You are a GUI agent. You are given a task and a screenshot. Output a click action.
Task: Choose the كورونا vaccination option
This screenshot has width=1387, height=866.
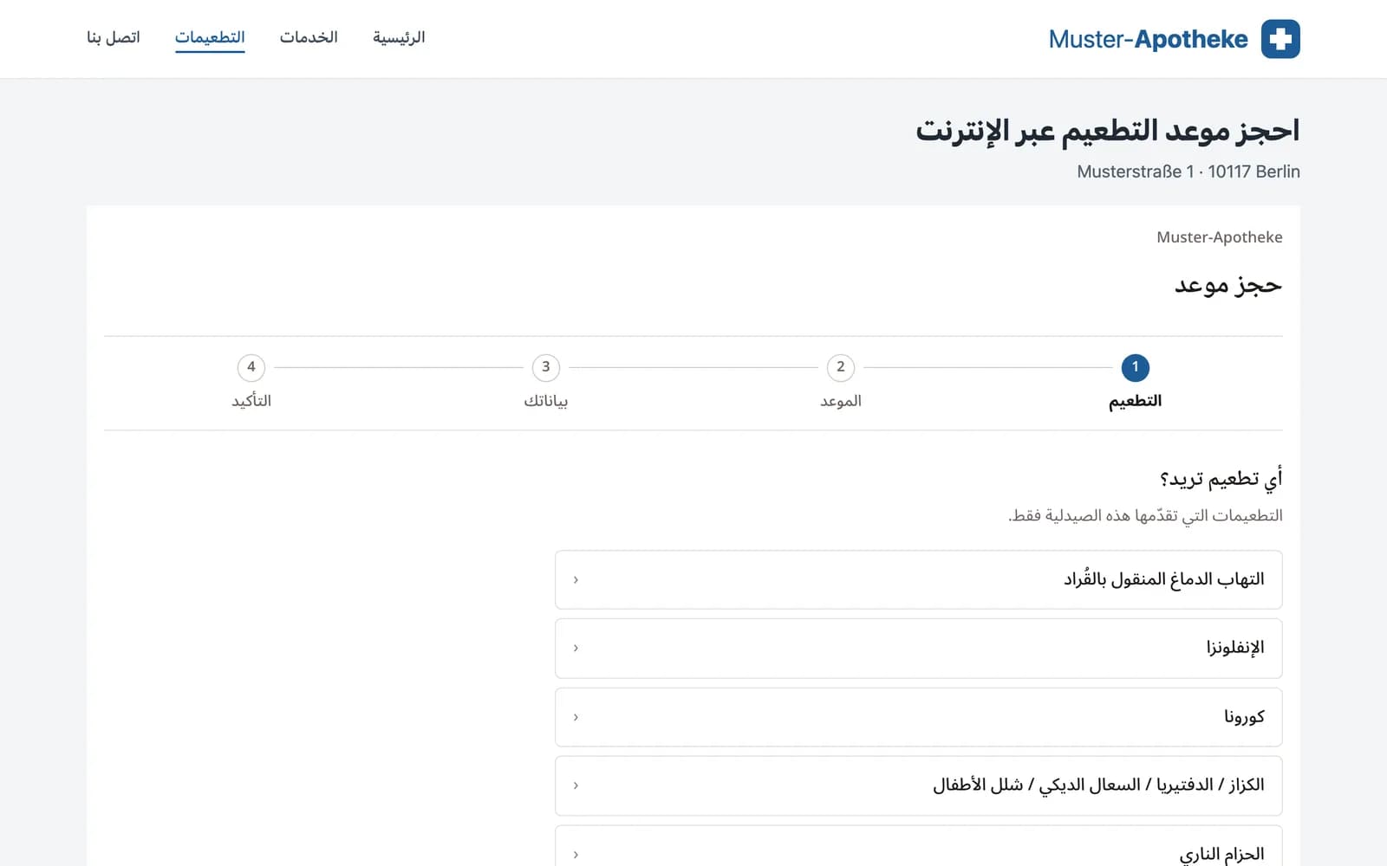(x=919, y=717)
